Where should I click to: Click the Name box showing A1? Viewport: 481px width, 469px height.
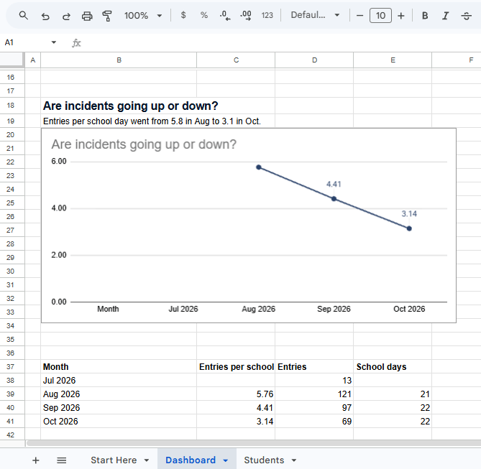pos(24,42)
